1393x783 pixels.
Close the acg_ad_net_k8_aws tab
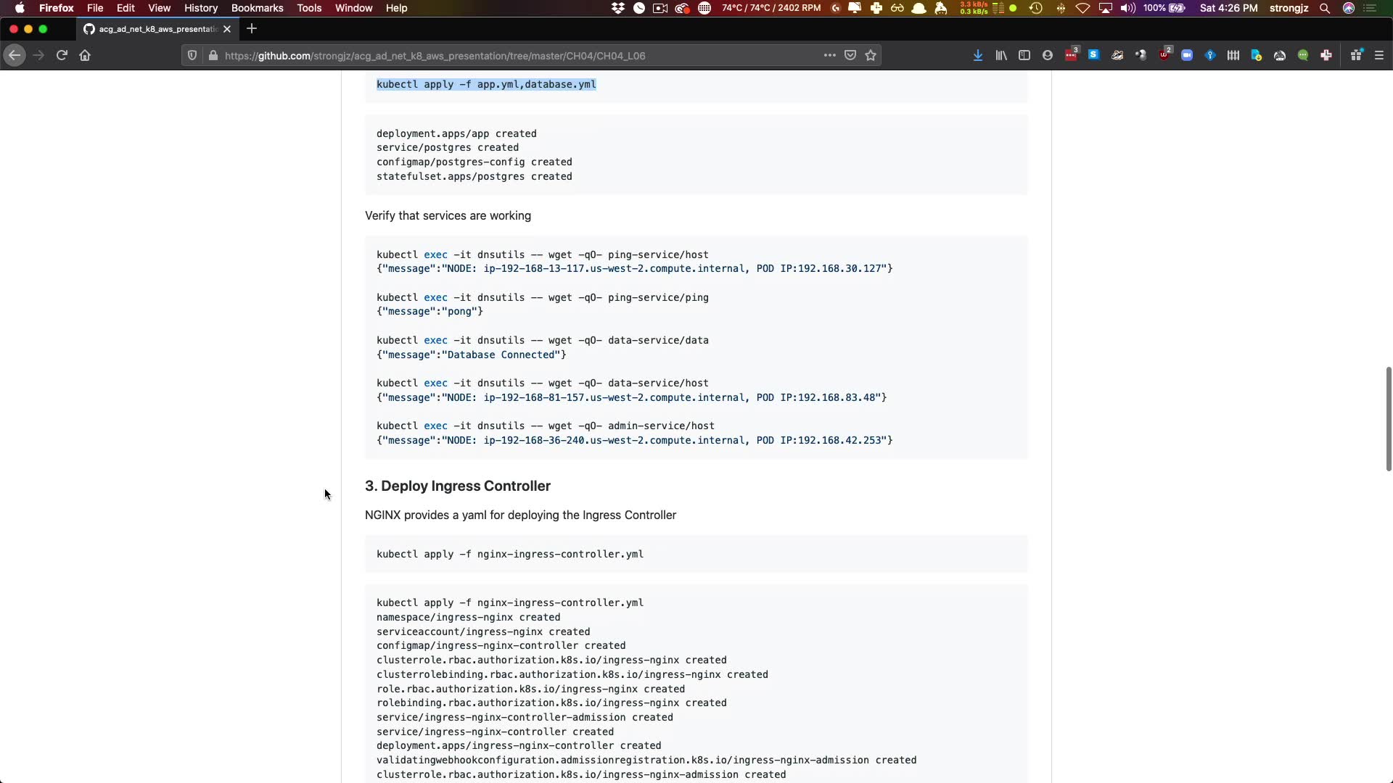click(227, 29)
